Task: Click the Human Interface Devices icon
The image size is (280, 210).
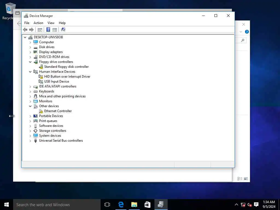Action: coord(36,72)
